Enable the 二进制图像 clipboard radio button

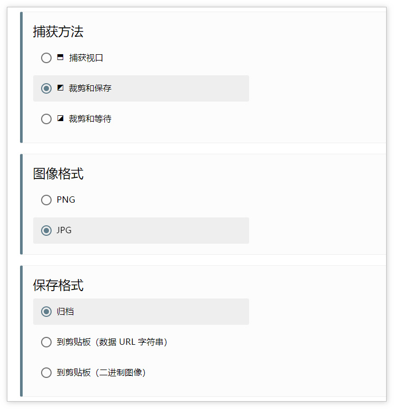pyautogui.click(x=46, y=373)
